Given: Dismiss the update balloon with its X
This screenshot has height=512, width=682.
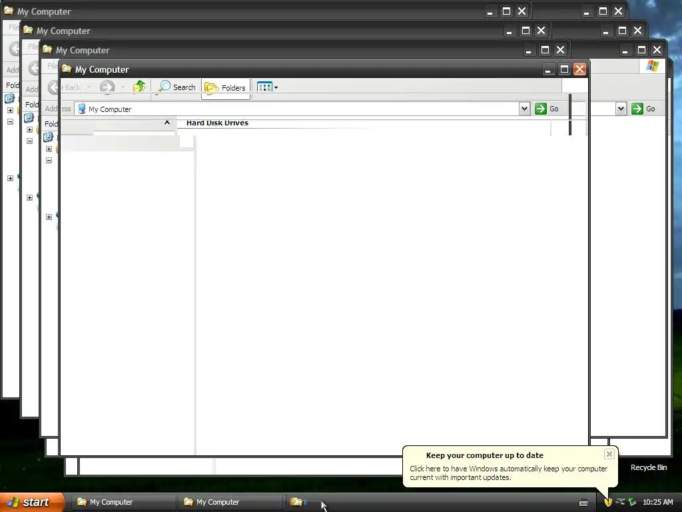Looking at the screenshot, I should point(609,454).
